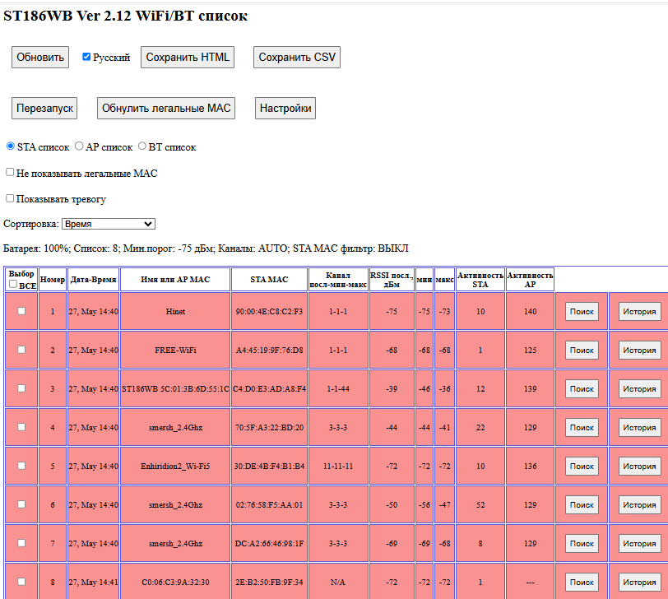Check the ВСЕ select-all checkbox in header
The image size is (668, 599).
coord(12,285)
